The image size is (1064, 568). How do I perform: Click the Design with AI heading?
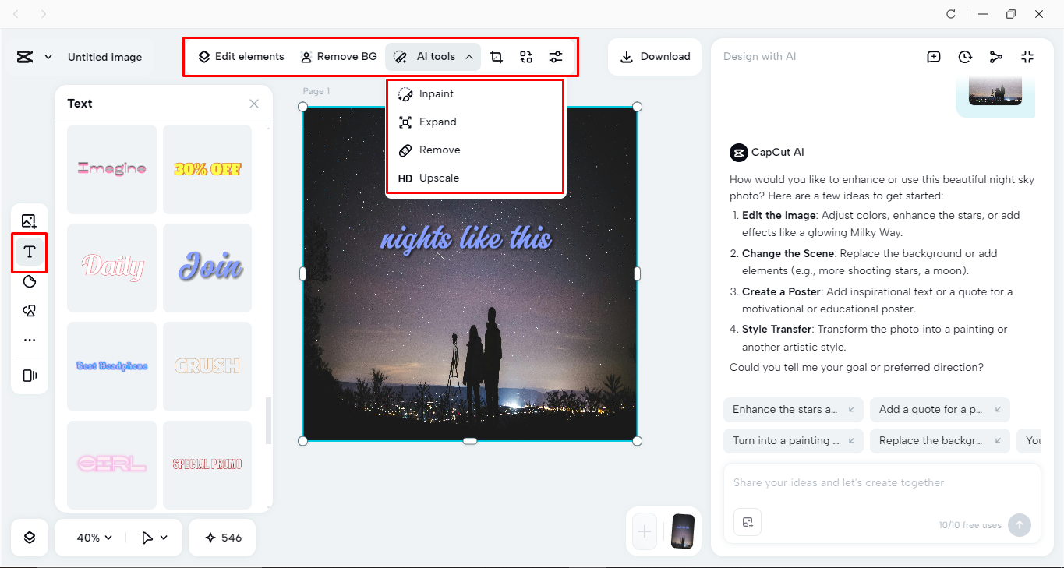760,57
